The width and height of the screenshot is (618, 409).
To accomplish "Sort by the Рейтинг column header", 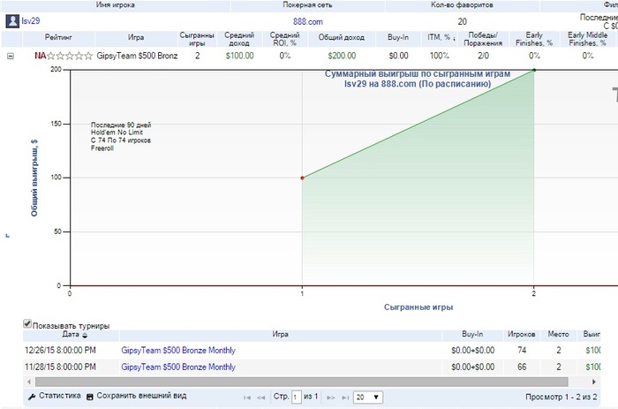I will 58,37.
